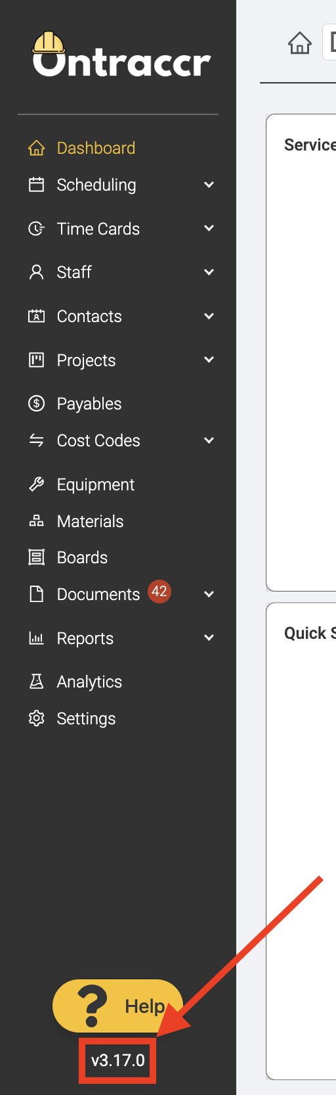Expand the Cost Codes chevron
Screen dimensions: 336x1095
(209, 440)
